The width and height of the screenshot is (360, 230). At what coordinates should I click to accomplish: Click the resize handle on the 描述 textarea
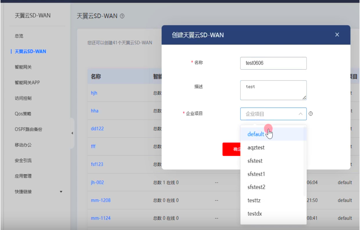click(x=304, y=98)
